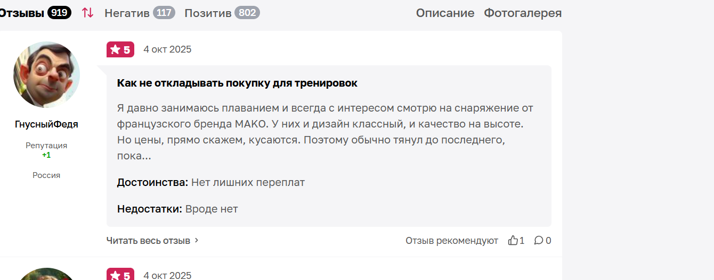Click the chevron next to Читать весь отзыв

pyautogui.click(x=197, y=241)
